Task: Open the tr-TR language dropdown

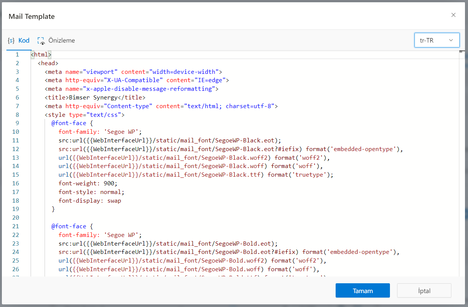Action: (436, 40)
